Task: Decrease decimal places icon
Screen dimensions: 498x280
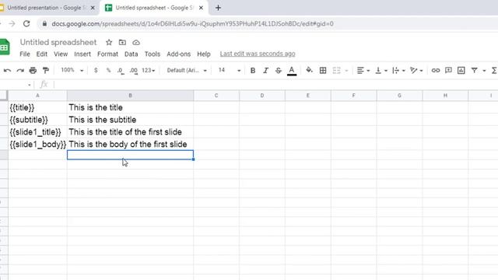Action: (121, 71)
